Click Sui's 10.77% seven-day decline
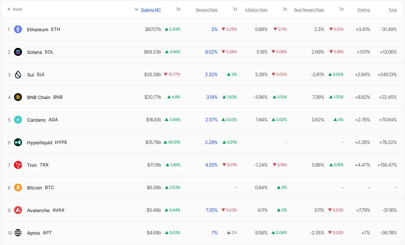Image resolution: width=405 pixels, height=245 pixels. pos(172,74)
